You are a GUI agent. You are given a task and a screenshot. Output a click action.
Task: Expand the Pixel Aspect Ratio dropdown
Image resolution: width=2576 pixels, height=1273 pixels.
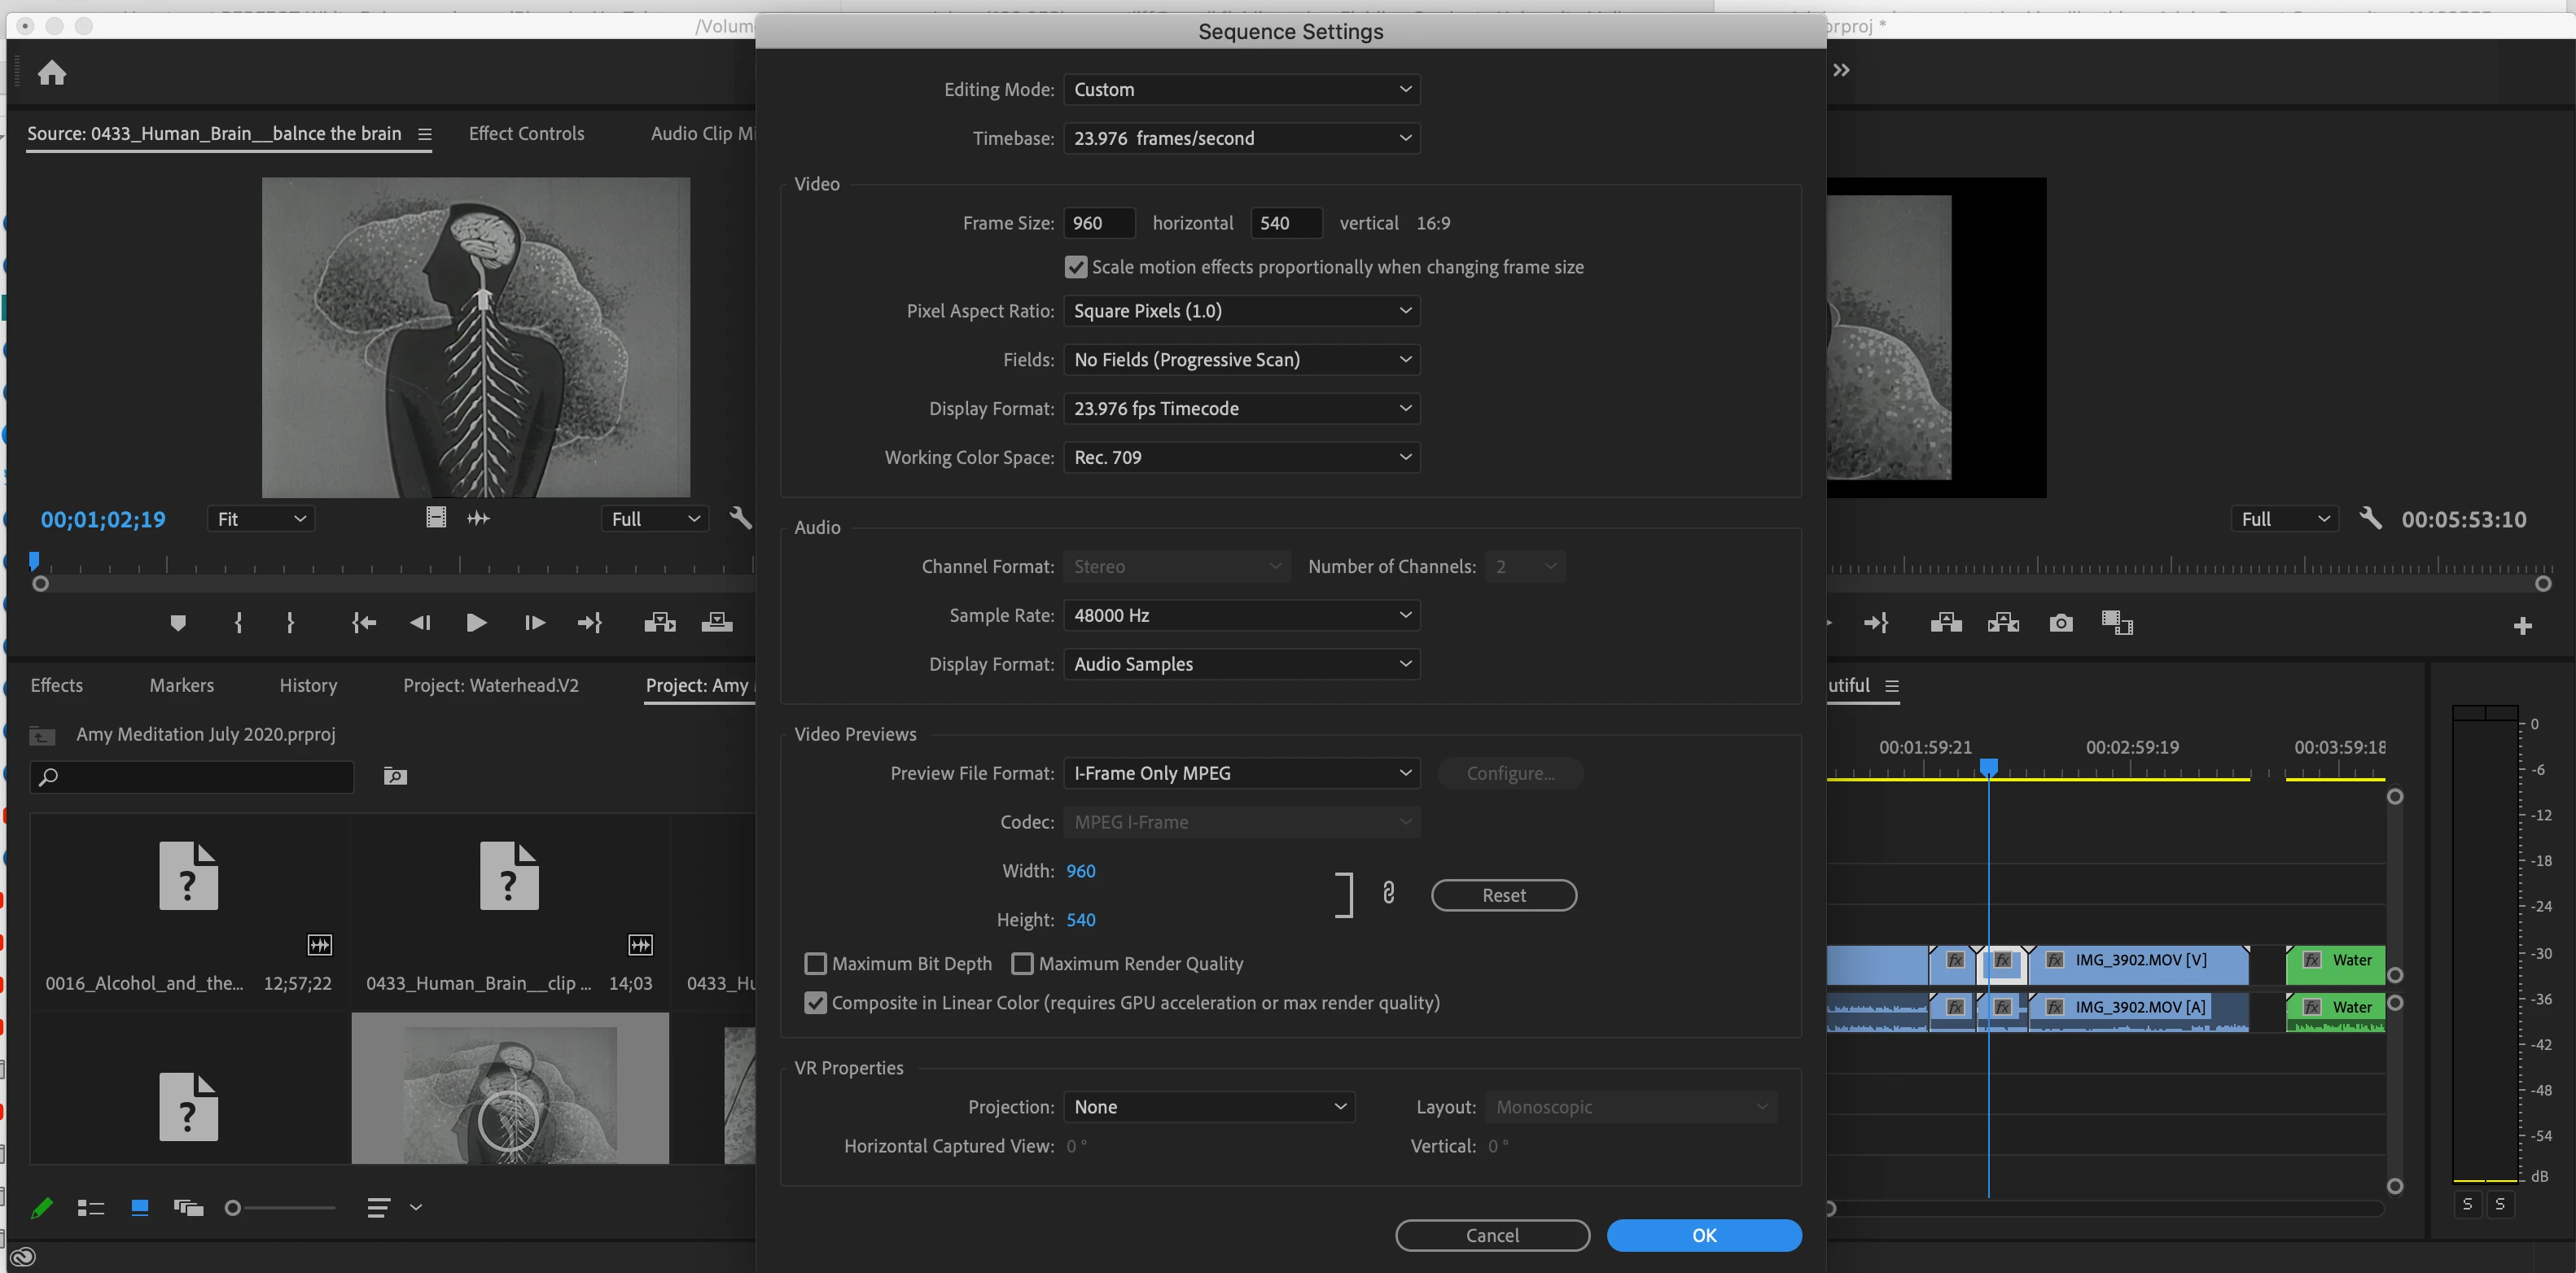(x=1241, y=311)
